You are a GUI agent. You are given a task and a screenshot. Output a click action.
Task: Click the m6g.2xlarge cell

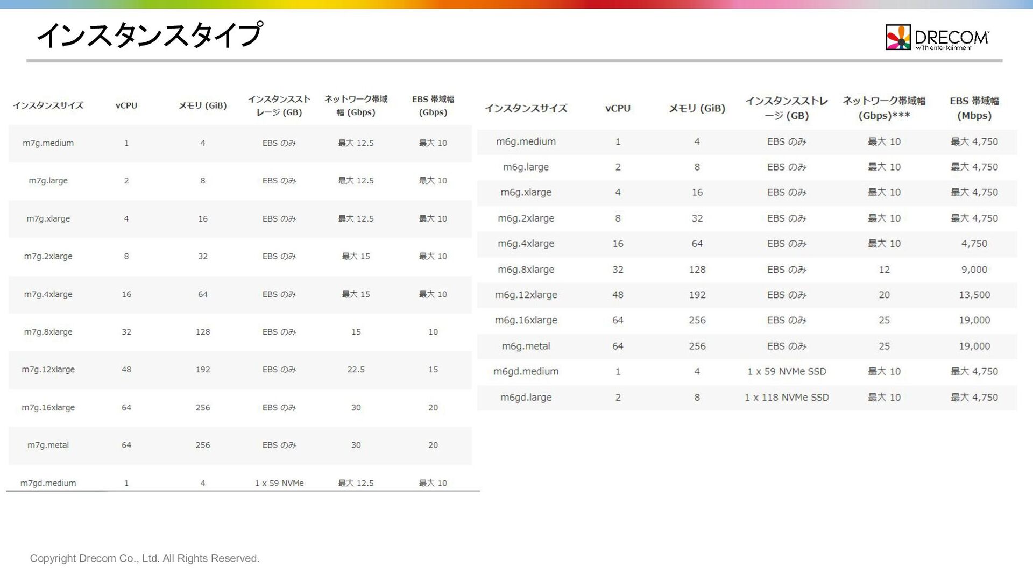point(526,218)
